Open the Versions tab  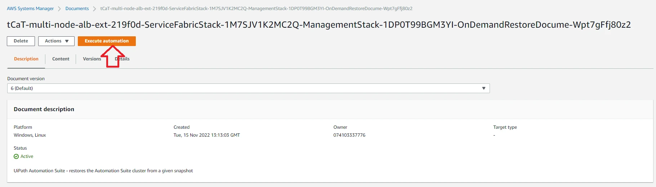(x=92, y=59)
